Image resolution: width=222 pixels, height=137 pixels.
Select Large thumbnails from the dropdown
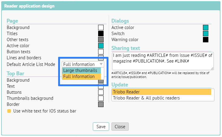[x=80, y=70]
